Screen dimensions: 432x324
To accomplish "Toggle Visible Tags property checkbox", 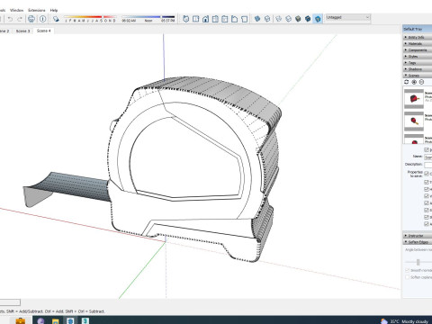I will [427, 196].
